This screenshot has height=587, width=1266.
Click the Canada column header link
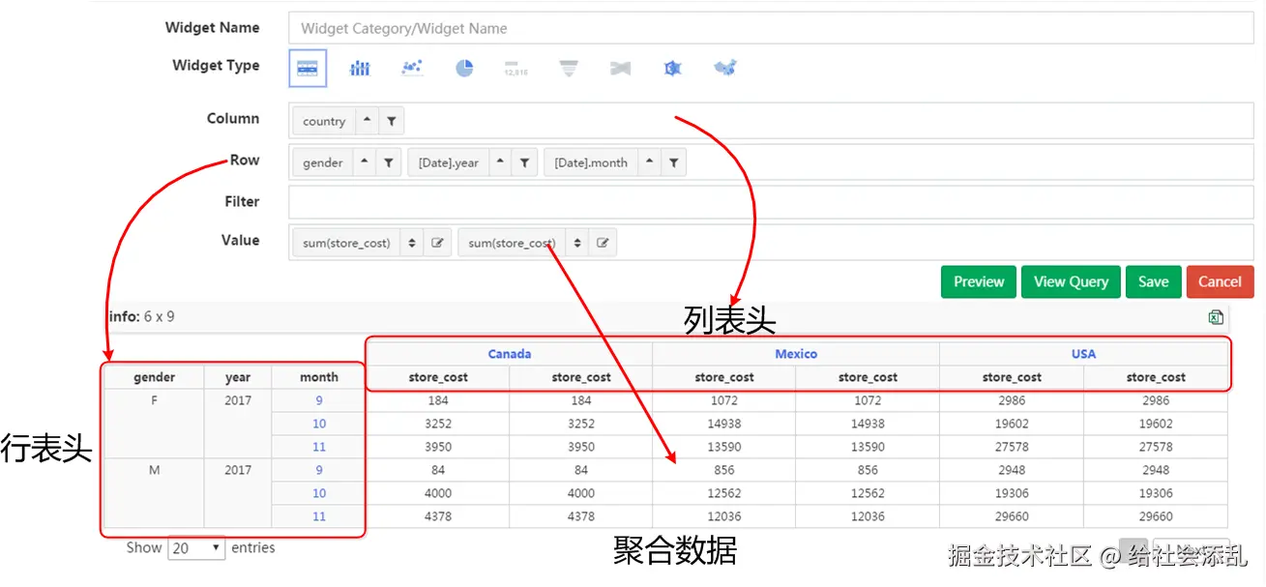(x=510, y=354)
